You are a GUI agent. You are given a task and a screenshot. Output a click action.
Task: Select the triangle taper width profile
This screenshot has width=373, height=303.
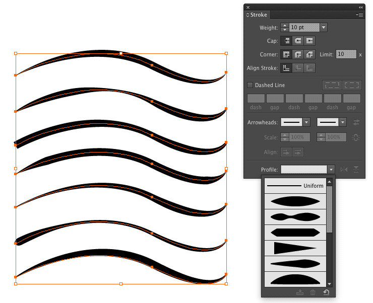(x=295, y=248)
